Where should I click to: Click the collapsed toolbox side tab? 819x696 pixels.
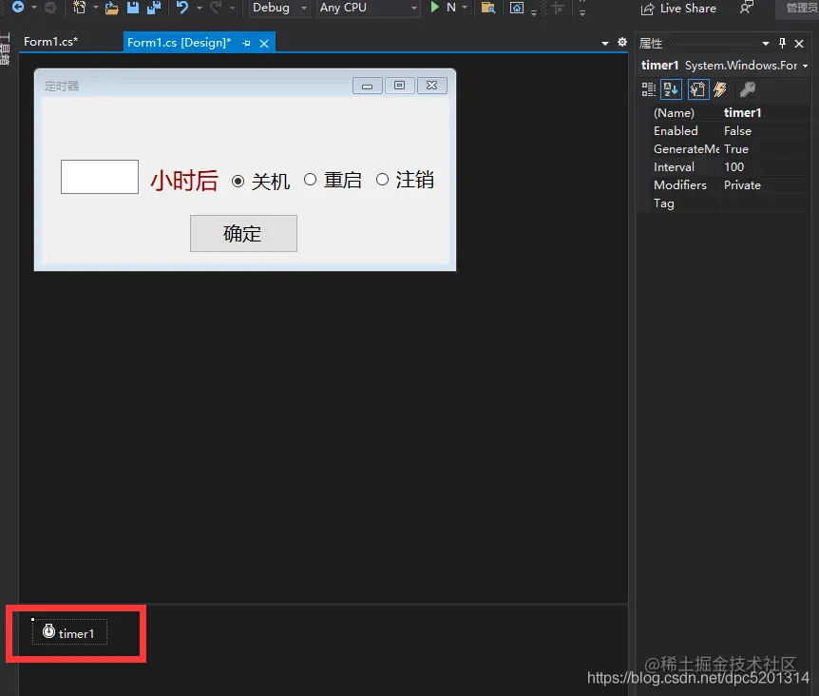5,49
